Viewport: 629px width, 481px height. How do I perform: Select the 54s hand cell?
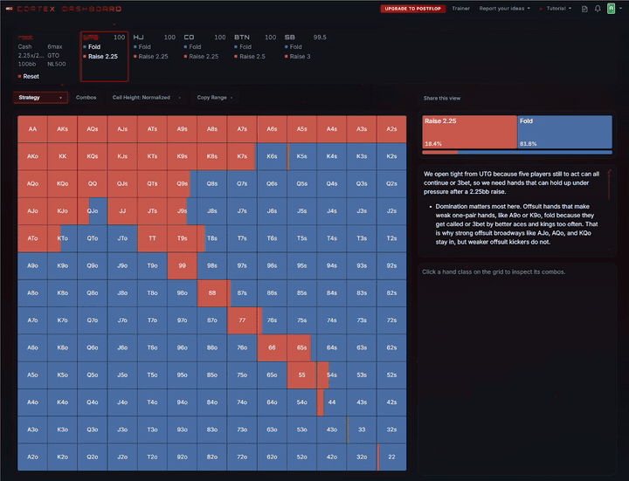332,374
